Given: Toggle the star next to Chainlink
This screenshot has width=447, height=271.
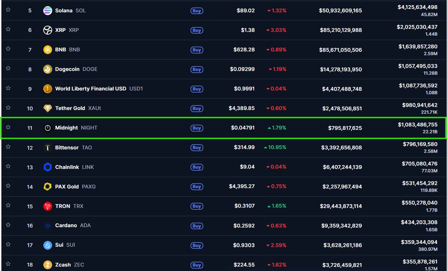Looking at the screenshot, I should click(8, 166).
